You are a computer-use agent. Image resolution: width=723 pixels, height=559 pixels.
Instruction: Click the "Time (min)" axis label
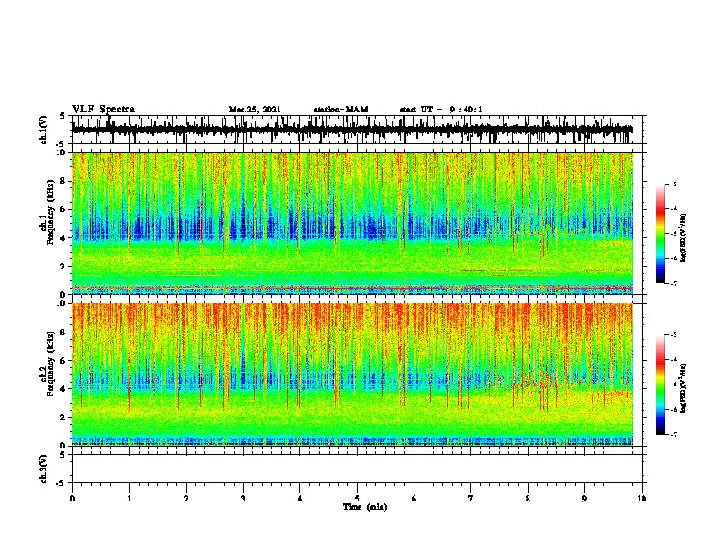click(x=365, y=507)
